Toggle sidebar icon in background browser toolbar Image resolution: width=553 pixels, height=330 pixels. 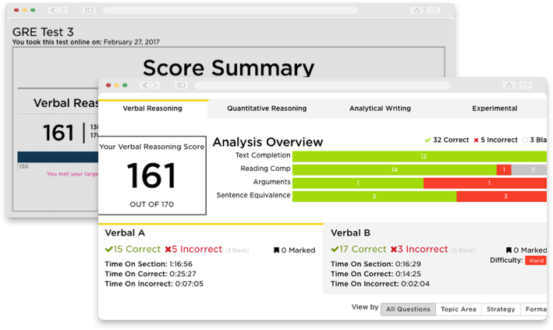tap(88, 10)
